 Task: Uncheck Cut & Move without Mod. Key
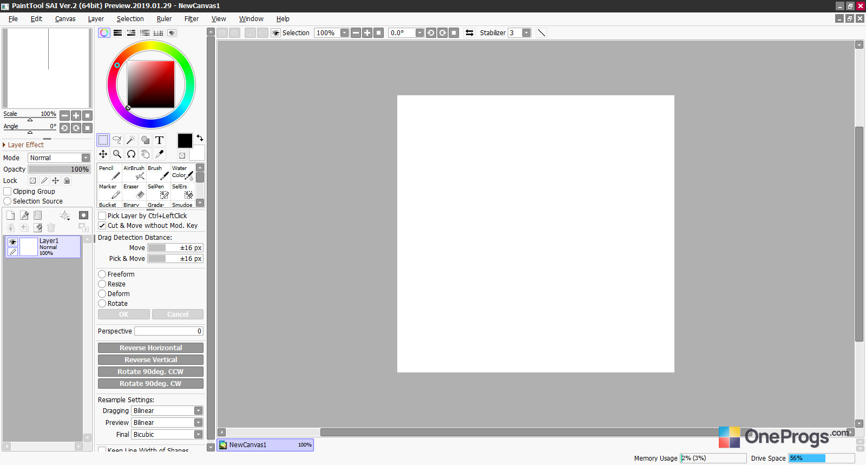102,226
